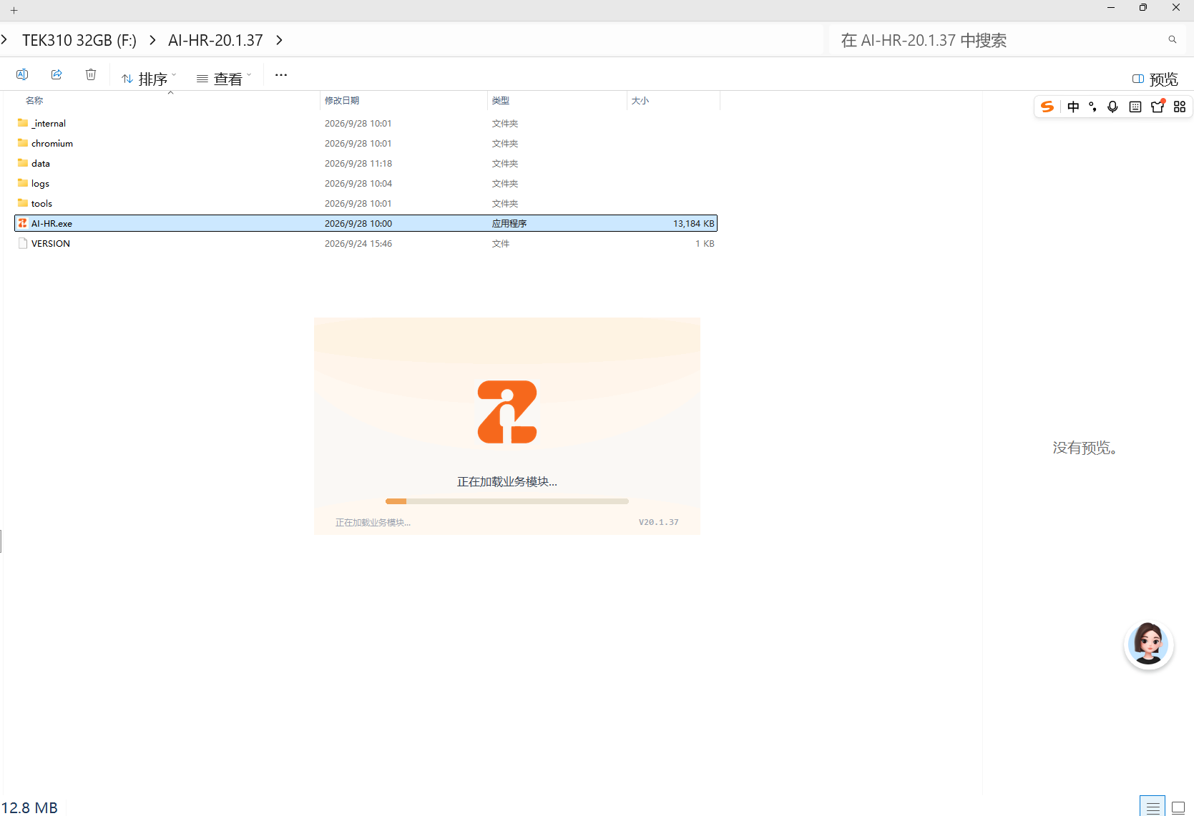Click the rename icon in toolbar
Viewport: 1194px width, 816px height.
coord(22,74)
